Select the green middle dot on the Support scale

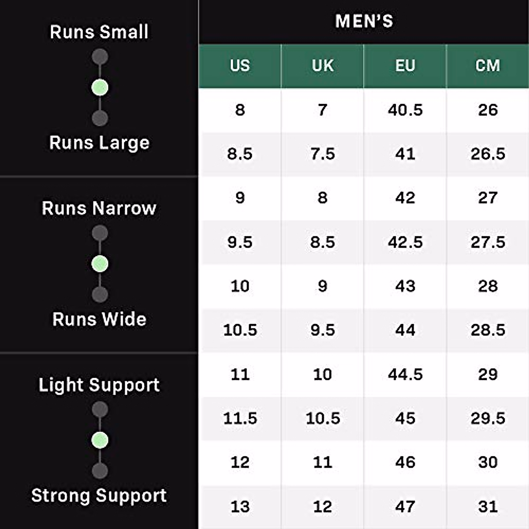pyautogui.click(x=100, y=440)
